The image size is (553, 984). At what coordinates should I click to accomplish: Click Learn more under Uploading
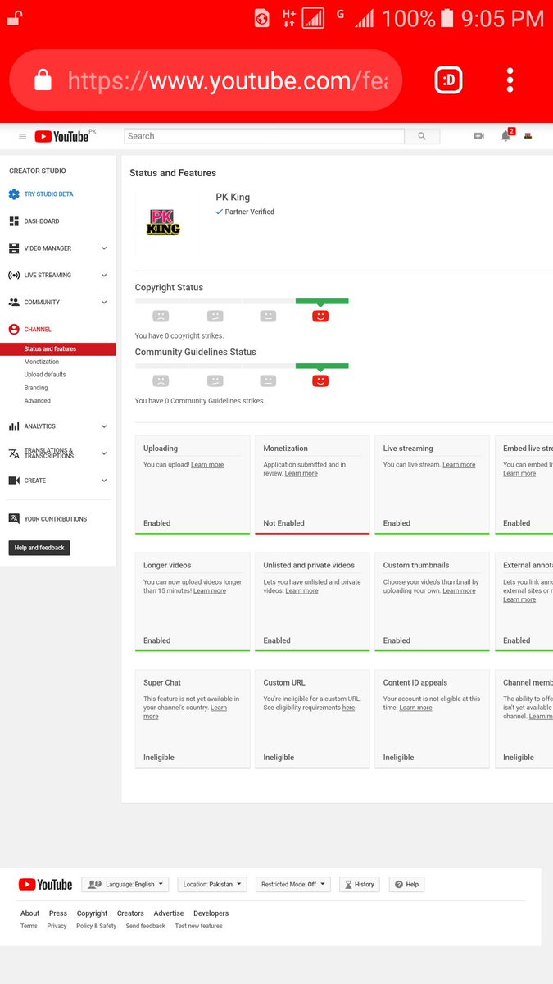[x=207, y=465]
